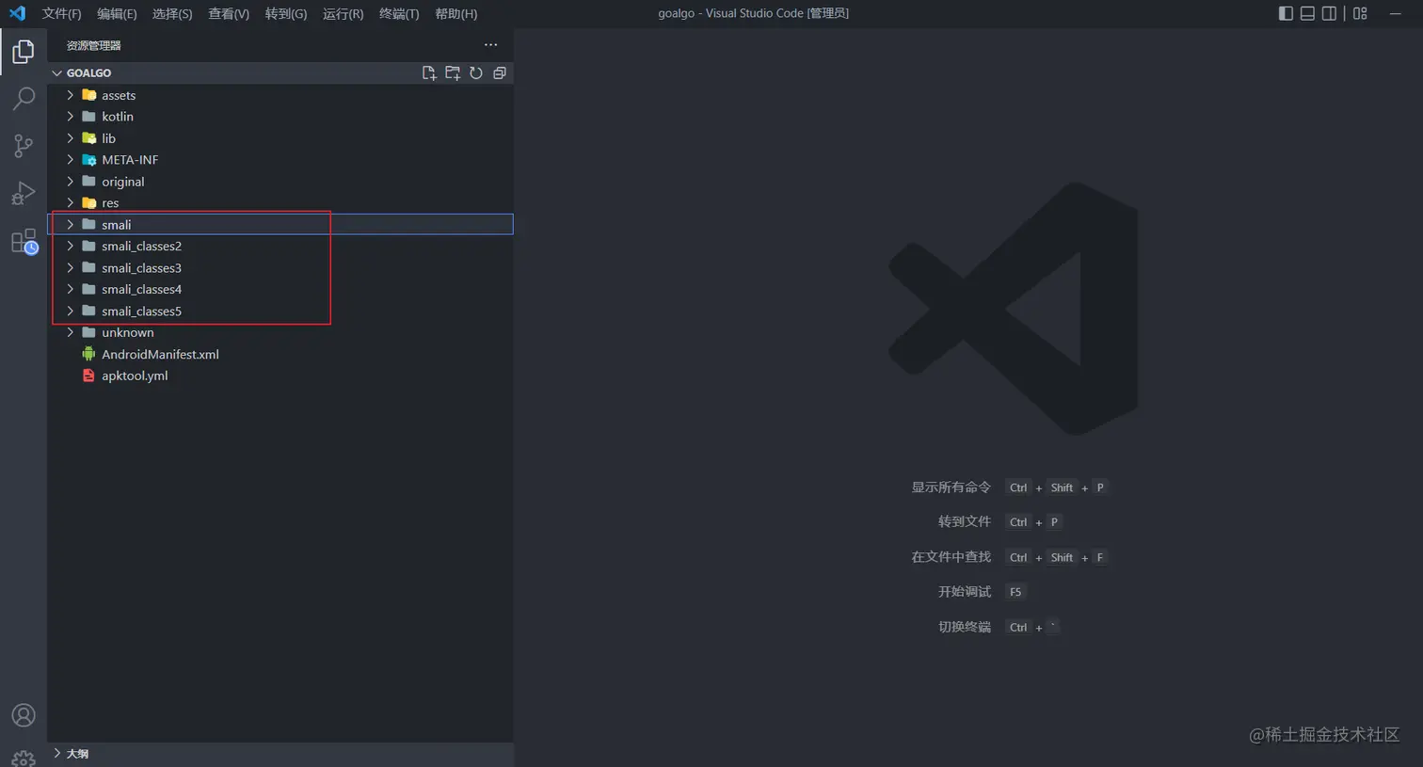Create a new file in GOALGO
The height and width of the screenshot is (767, 1423).
(x=429, y=72)
